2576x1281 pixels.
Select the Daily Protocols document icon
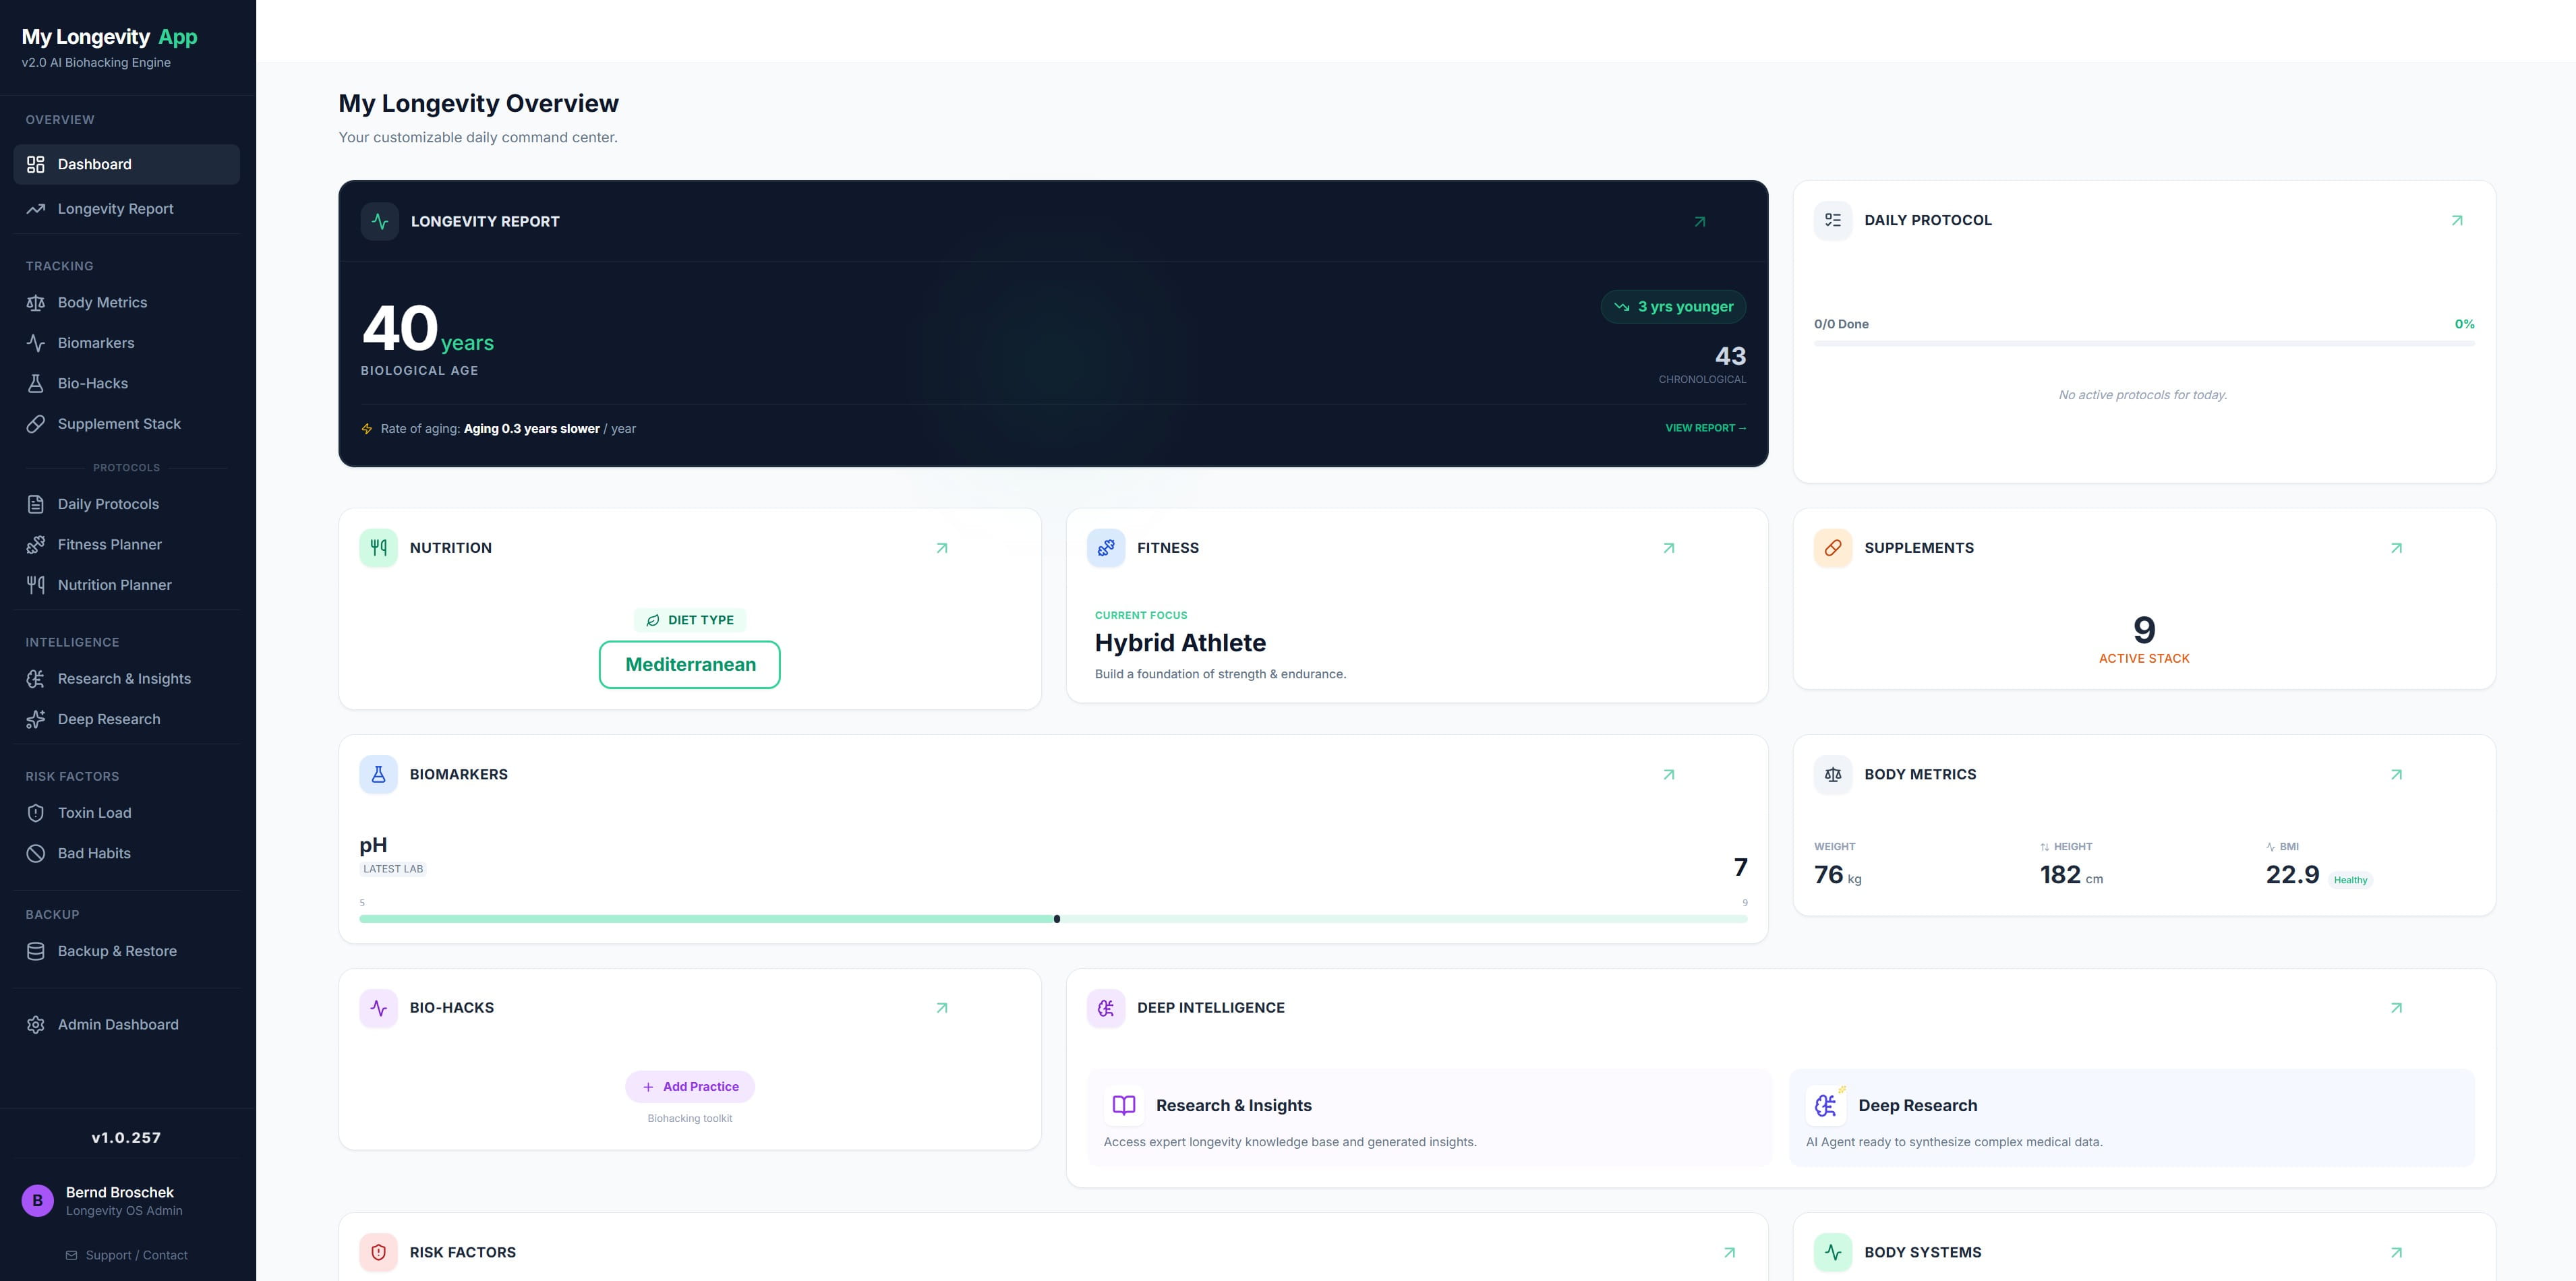click(x=36, y=504)
